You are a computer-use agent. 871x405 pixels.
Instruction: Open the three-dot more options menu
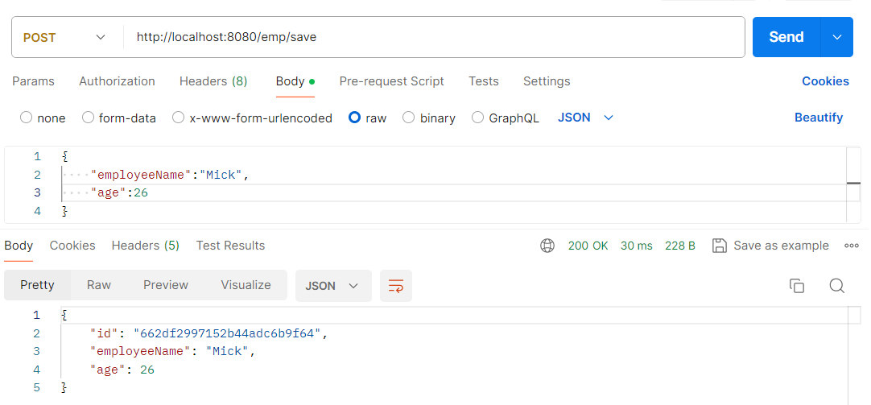point(852,246)
